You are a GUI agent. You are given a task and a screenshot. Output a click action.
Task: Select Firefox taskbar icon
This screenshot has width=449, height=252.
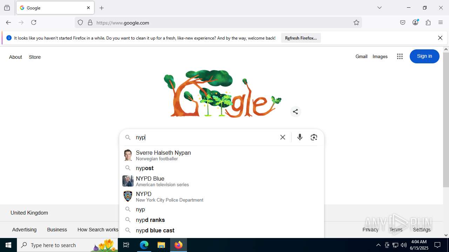pyautogui.click(x=179, y=245)
